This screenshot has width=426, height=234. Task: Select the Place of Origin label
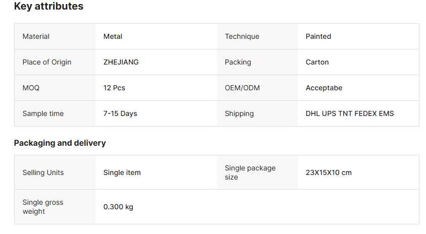[x=47, y=62]
